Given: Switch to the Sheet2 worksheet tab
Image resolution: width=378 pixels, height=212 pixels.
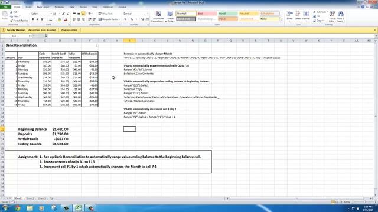Looking at the screenshot, I should click(30, 198).
